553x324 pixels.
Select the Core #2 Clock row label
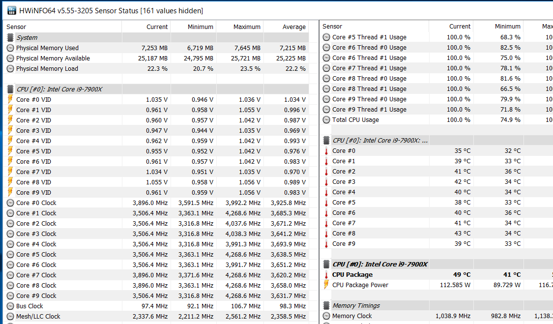click(x=36, y=223)
